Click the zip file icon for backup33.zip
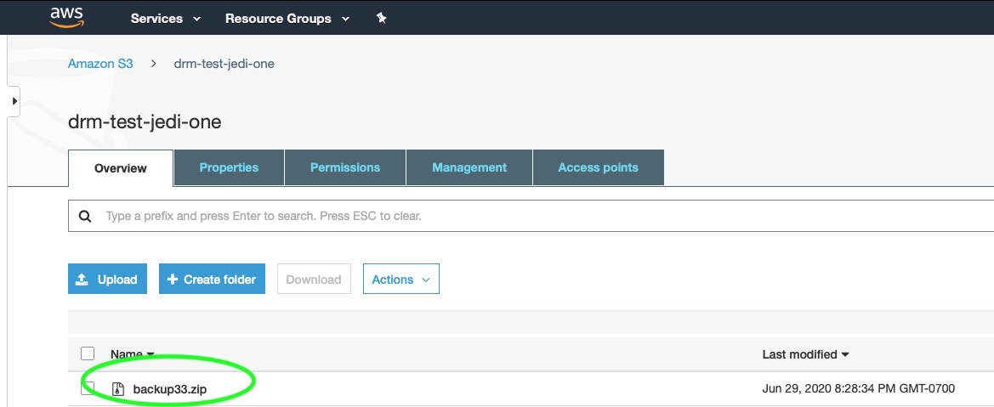This screenshot has width=994, height=407. point(117,388)
